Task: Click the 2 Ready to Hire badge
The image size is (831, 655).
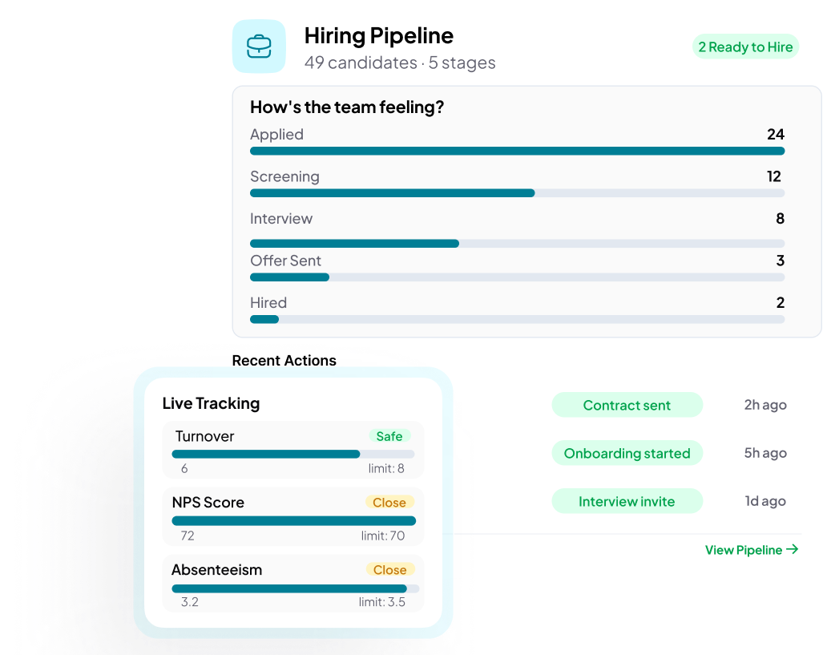Action: click(745, 46)
